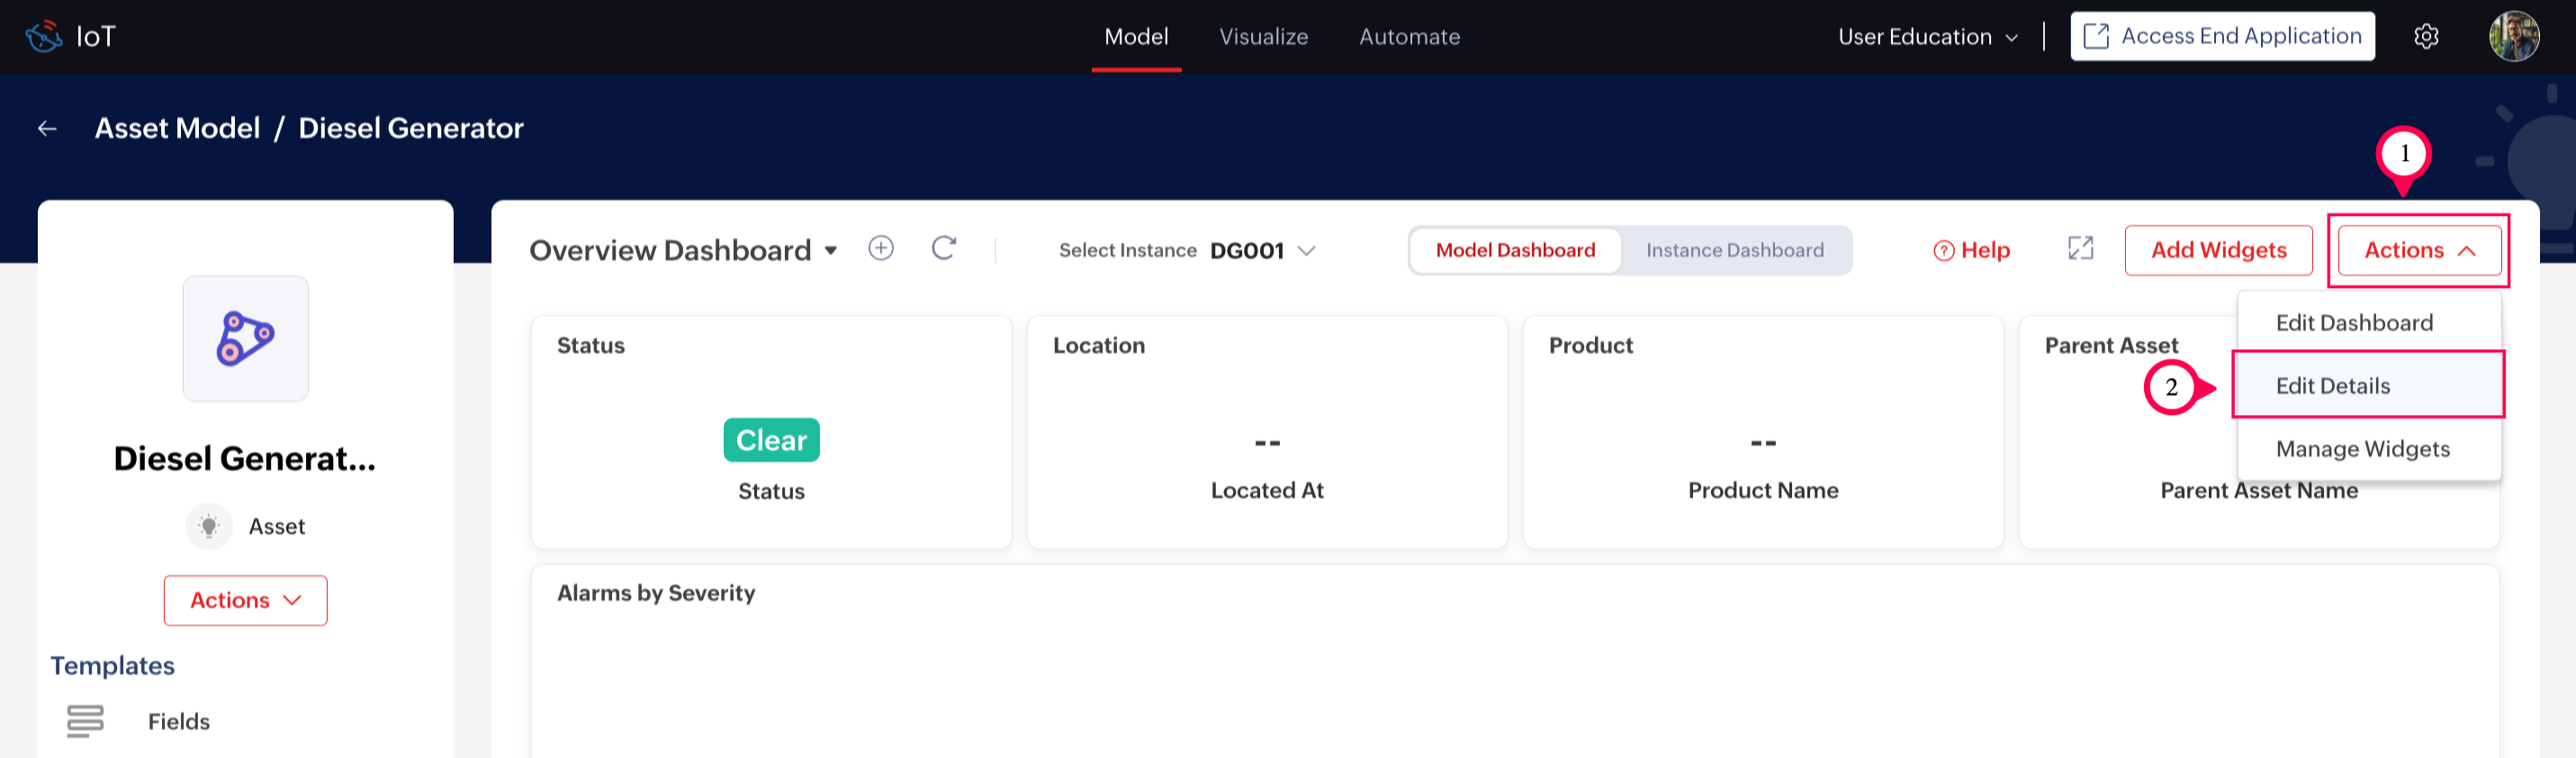The image size is (2576, 758).
Task: Select Edit Details from Actions menu
Action: coord(2332,386)
